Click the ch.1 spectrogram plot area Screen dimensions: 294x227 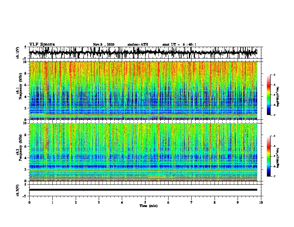point(143,91)
